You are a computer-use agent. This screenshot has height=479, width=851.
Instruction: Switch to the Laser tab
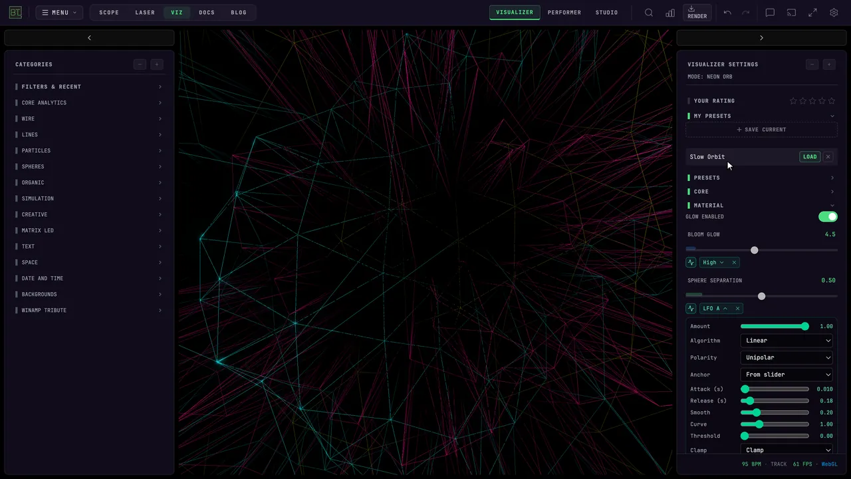[145, 13]
